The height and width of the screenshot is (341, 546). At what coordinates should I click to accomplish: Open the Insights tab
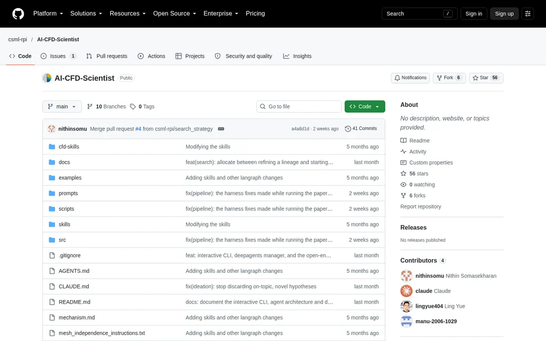[x=297, y=56]
